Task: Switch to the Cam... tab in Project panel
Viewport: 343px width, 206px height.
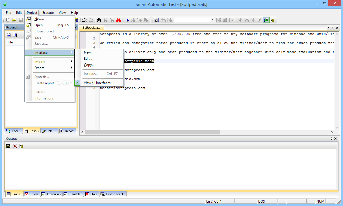Action: point(13,131)
